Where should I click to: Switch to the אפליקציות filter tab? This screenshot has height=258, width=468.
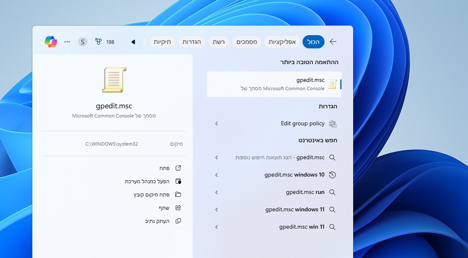tap(282, 42)
